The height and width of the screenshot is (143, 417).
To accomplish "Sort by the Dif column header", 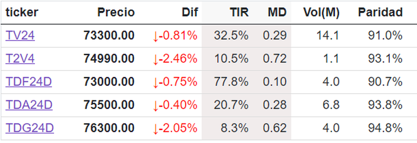I will [190, 12].
